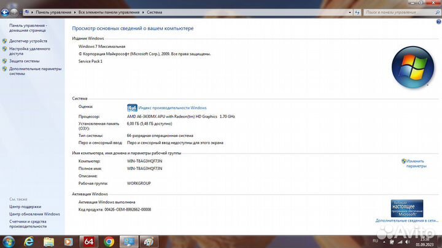Open Paint from the taskbar
This screenshot has width=442, height=248.
[x=149, y=242]
